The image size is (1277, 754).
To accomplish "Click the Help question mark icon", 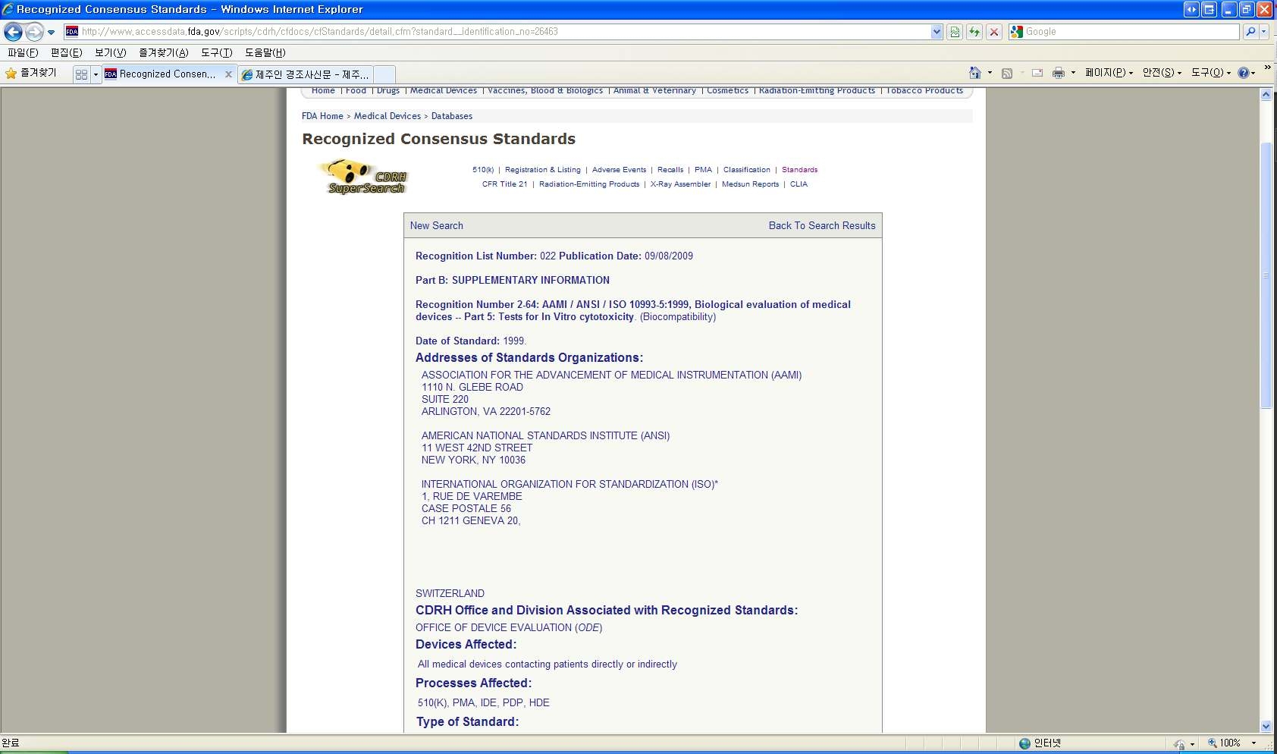I will pos(1244,73).
